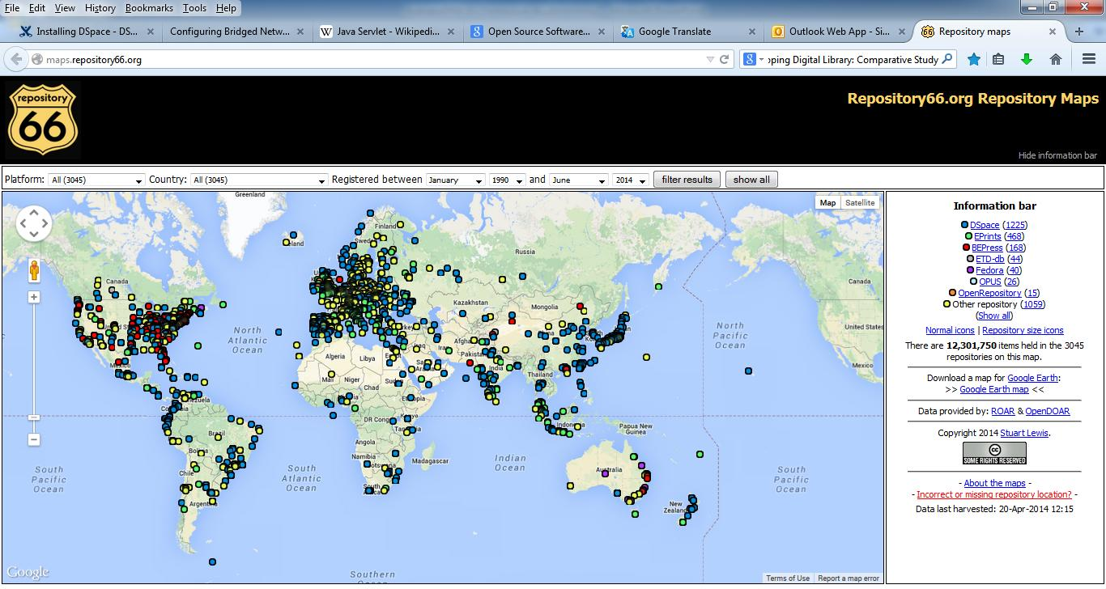Image resolution: width=1106 pixels, height=589 pixels.
Task: Open the start year 1990 dropdown
Action: [x=507, y=180]
